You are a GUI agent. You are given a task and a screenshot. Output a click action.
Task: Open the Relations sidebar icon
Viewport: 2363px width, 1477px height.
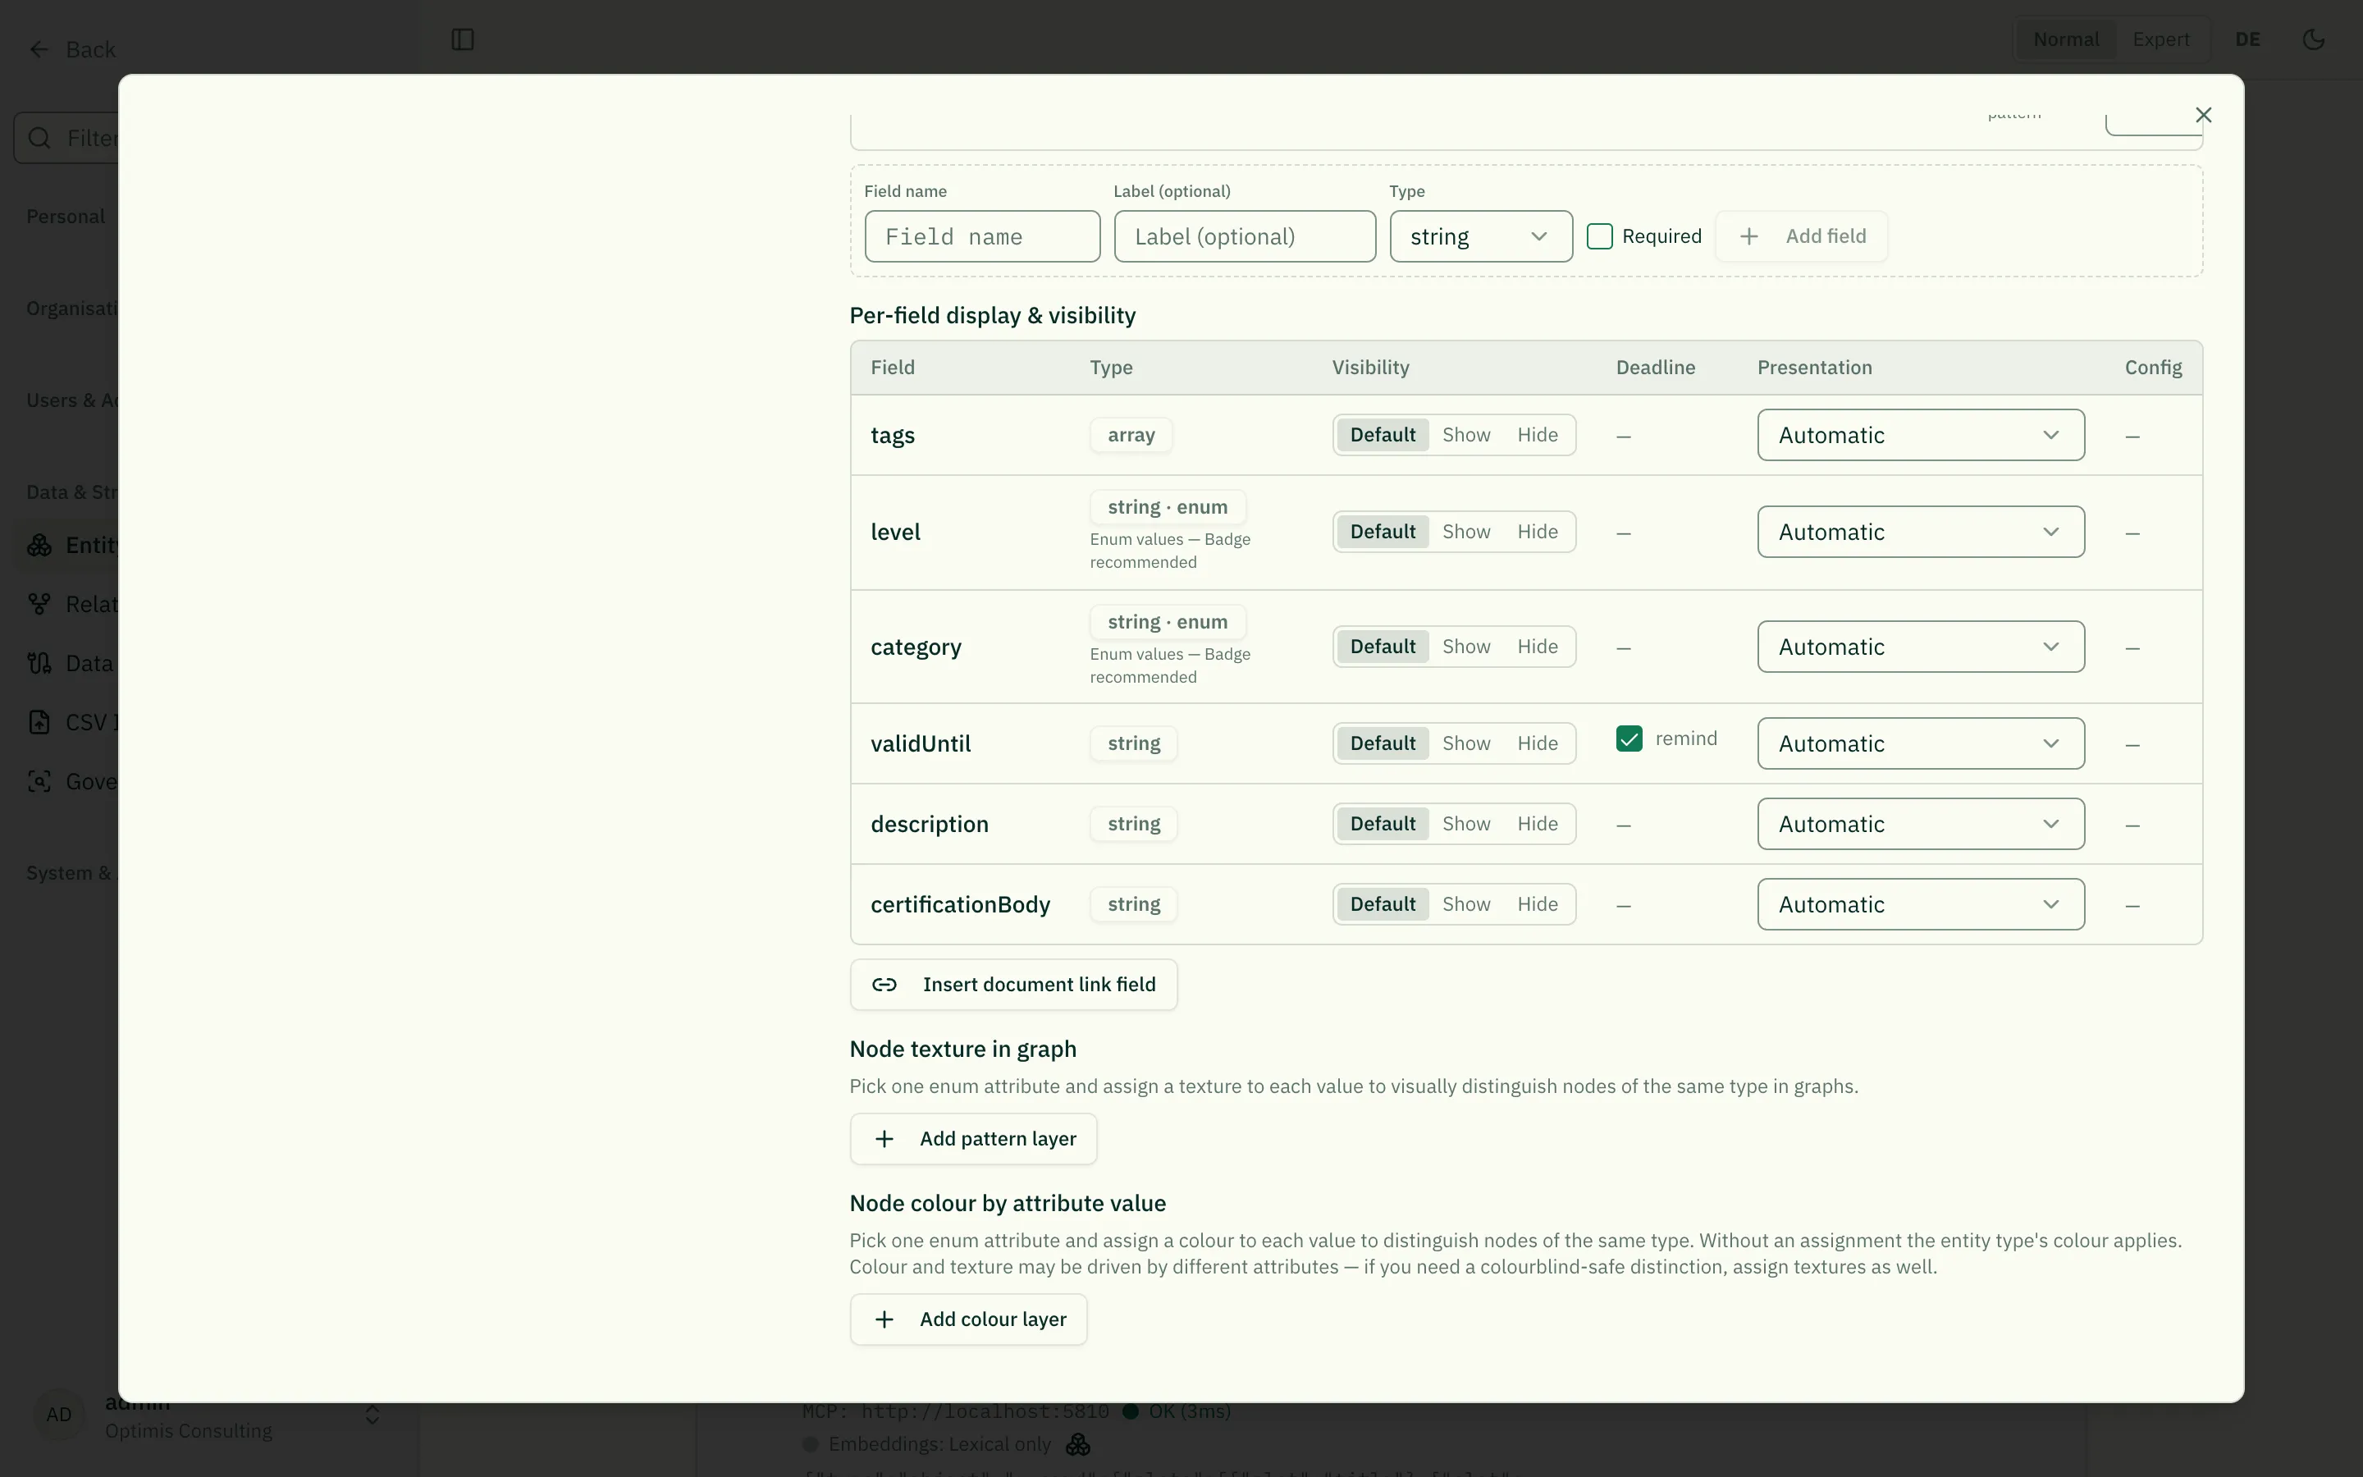tap(39, 605)
